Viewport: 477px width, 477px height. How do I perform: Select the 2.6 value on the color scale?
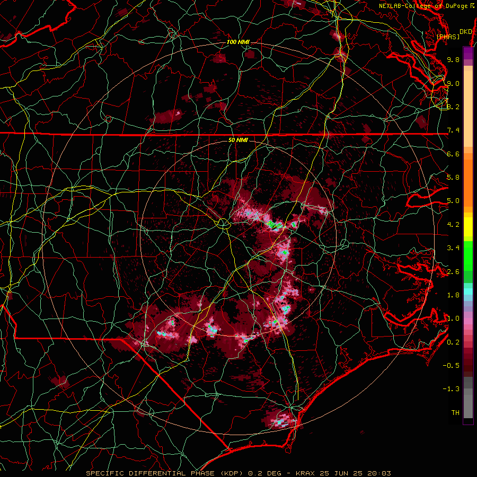click(453, 272)
